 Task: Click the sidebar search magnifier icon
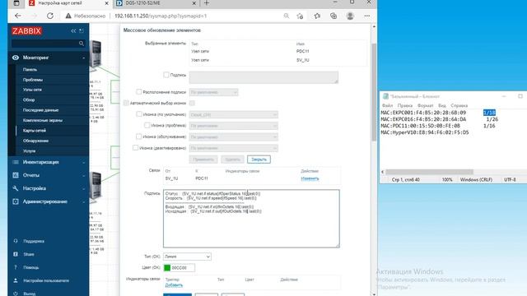[x=81, y=44]
